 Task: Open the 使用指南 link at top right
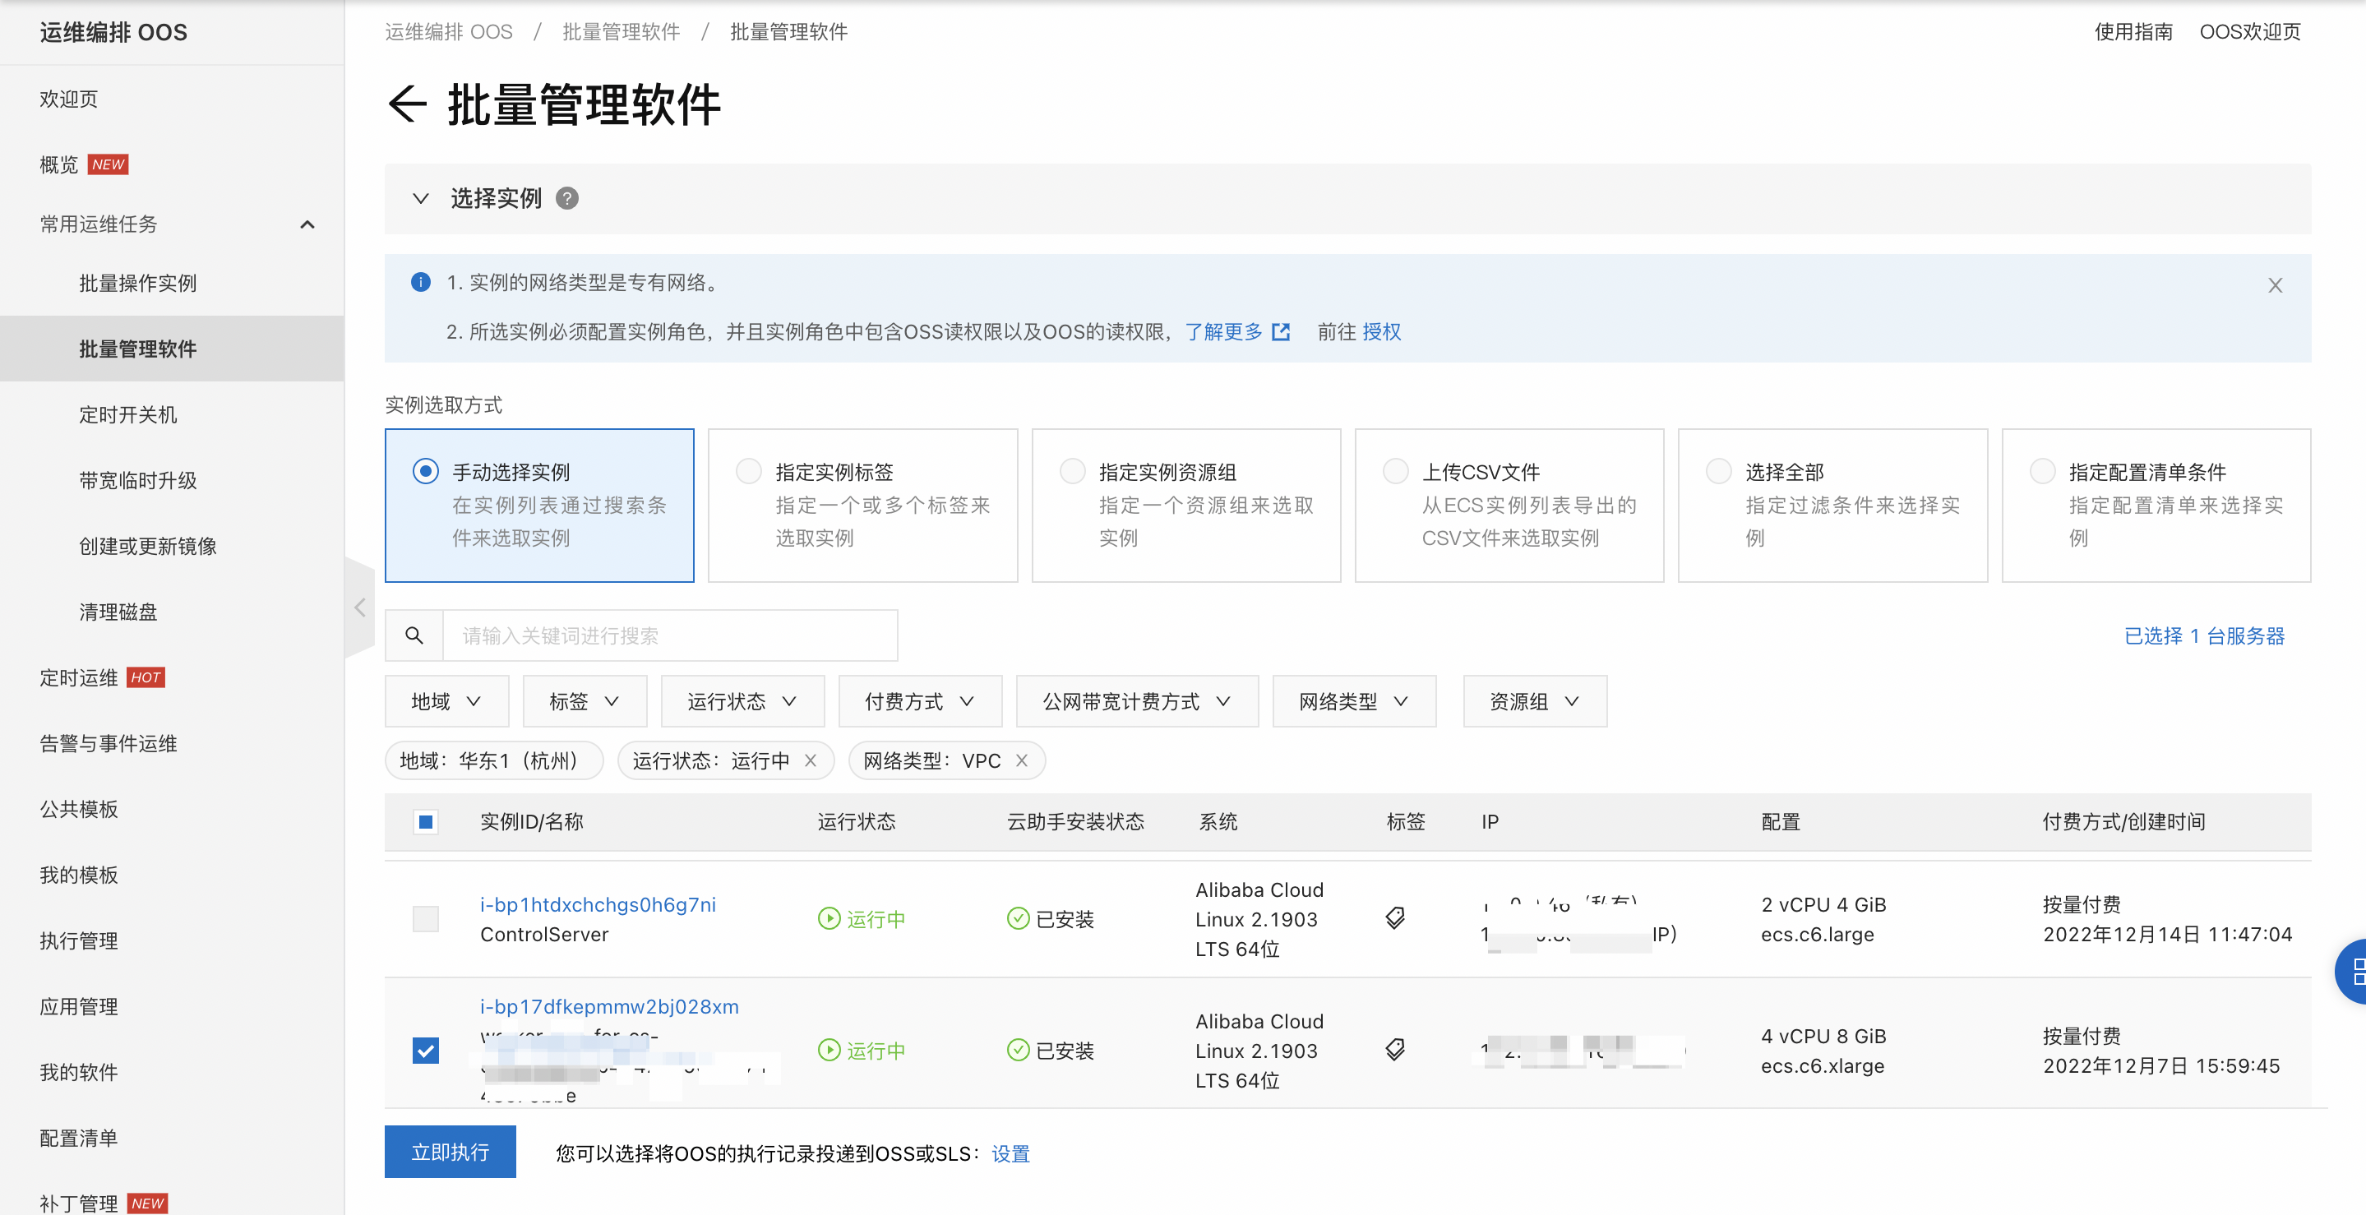2133,32
